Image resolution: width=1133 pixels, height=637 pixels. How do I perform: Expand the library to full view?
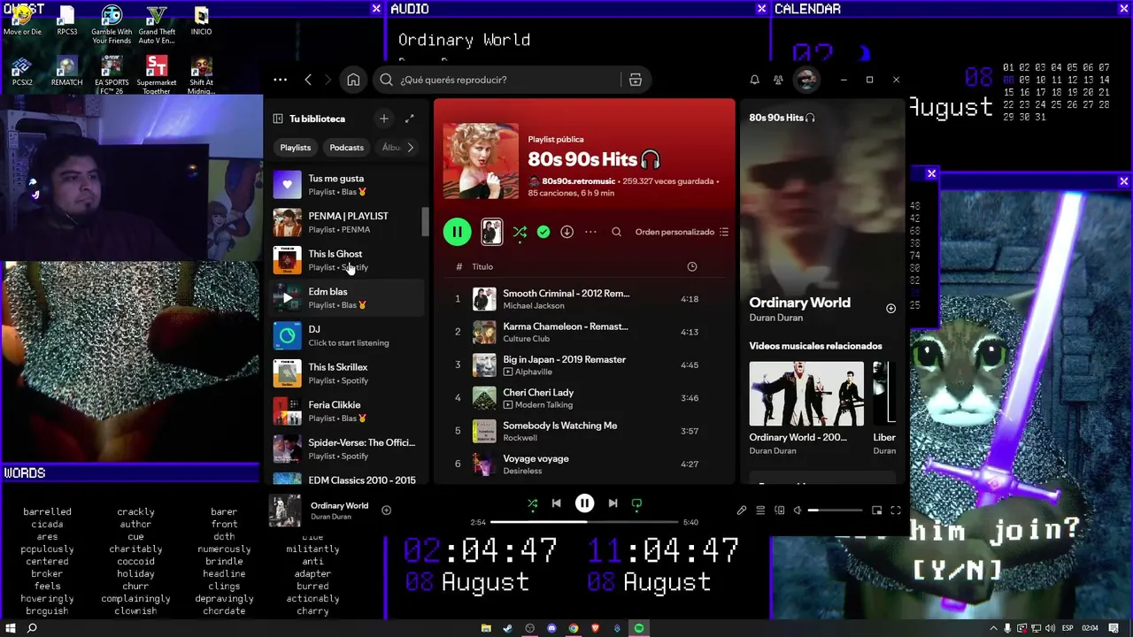410,119
